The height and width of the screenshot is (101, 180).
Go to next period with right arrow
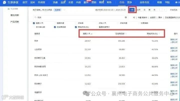pos(164,10)
